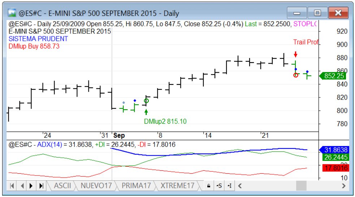Image resolution: width=355 pixels, height=197 pixels.
Task: Maximize the @ES#C chart window
Action: 317,13
